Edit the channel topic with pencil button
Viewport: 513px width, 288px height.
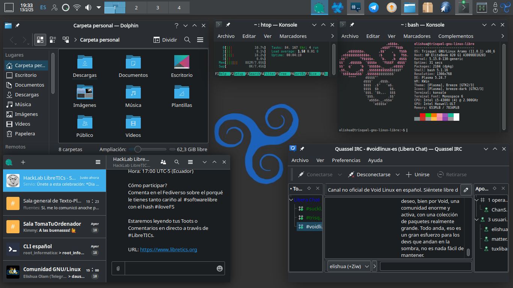tap(466, 190)
